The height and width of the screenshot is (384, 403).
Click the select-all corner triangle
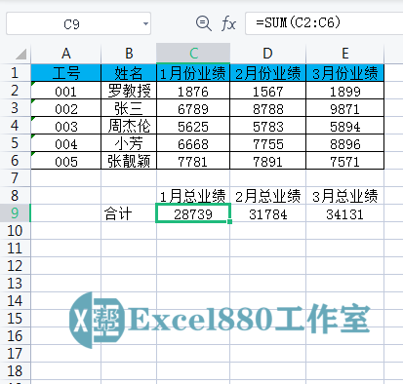tap(21, 54)
